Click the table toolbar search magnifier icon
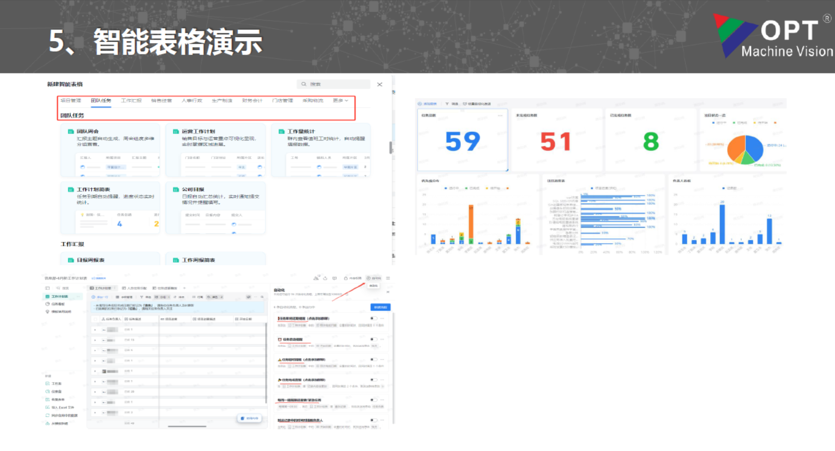 tap(262, 297)
